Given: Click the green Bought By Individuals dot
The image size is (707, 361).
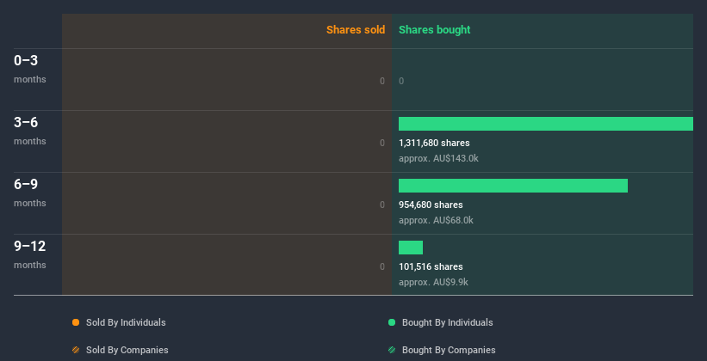Looking at the screenshot, I should pyautogui.click(x=392, y=322).
